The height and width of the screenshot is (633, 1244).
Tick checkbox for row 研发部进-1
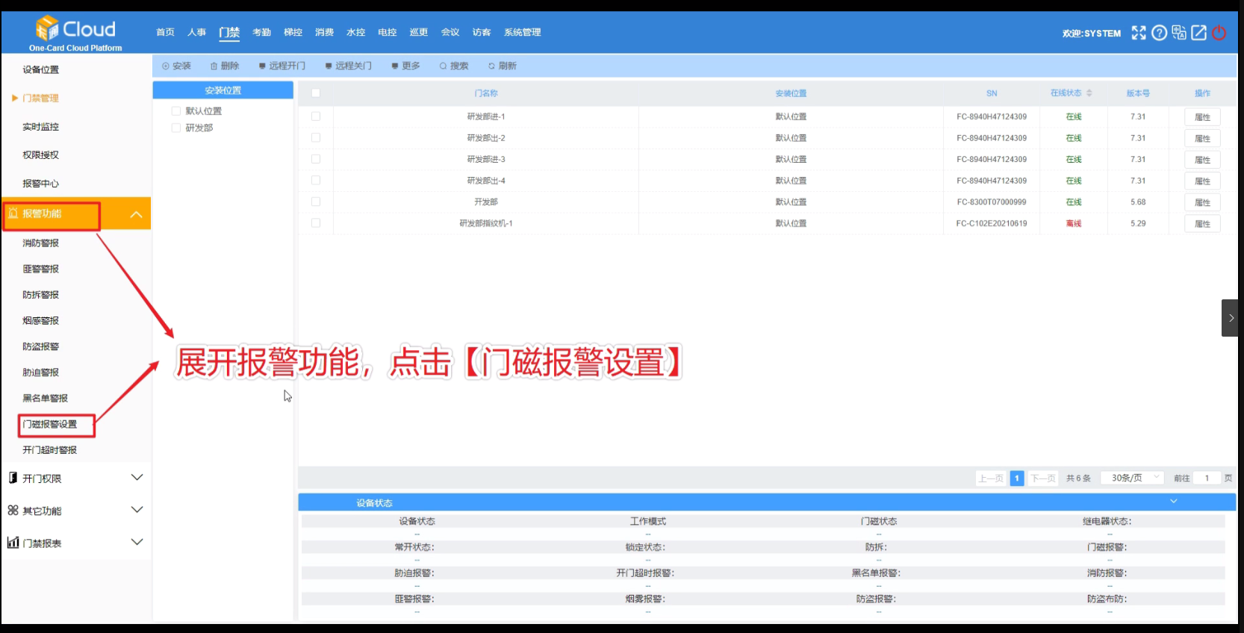pos(316,116)
